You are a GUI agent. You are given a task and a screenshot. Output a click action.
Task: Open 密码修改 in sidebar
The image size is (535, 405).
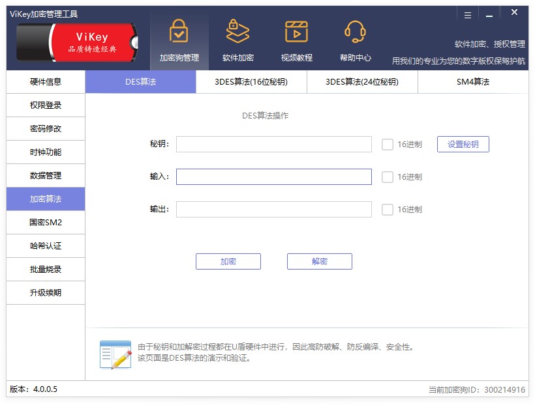point(46,129)
